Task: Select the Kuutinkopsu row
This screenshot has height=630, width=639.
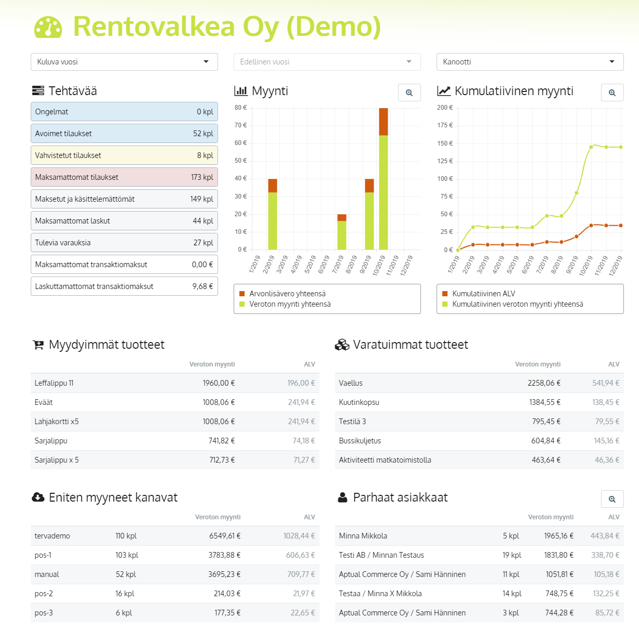Action: pos(479,402)
